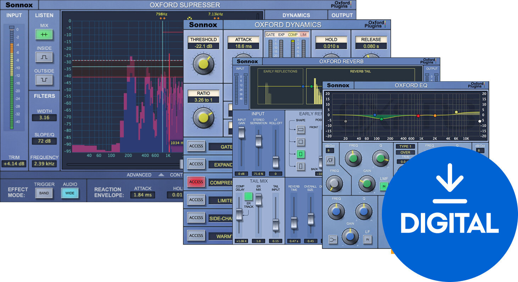Click the ACCESS button next to COMPRESS
Viewport: 518px width, 282px height.
(x=196, y=182)
